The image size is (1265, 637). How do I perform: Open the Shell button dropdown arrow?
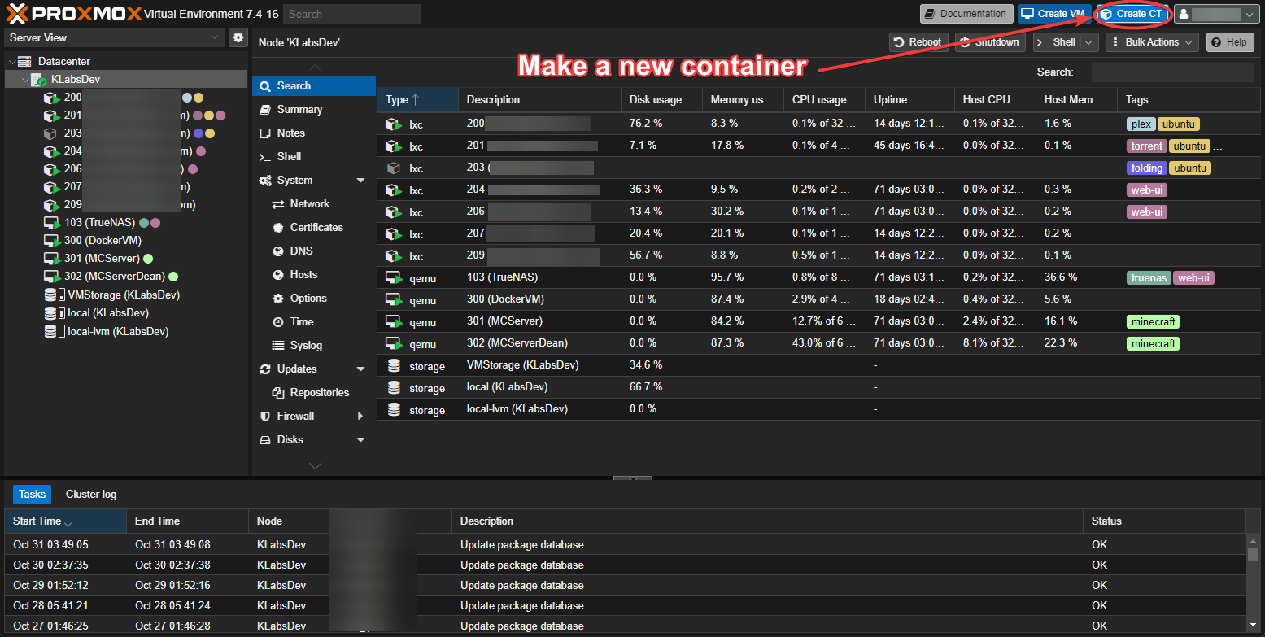pyautogui.click(x=1089, y=42)
